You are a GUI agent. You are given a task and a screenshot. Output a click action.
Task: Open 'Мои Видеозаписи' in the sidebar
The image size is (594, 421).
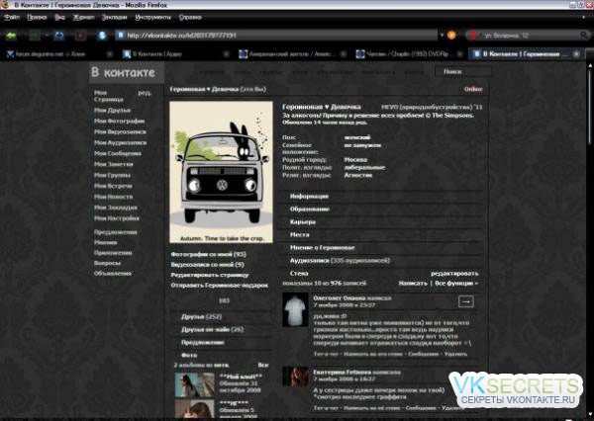(x=120, y=131)
